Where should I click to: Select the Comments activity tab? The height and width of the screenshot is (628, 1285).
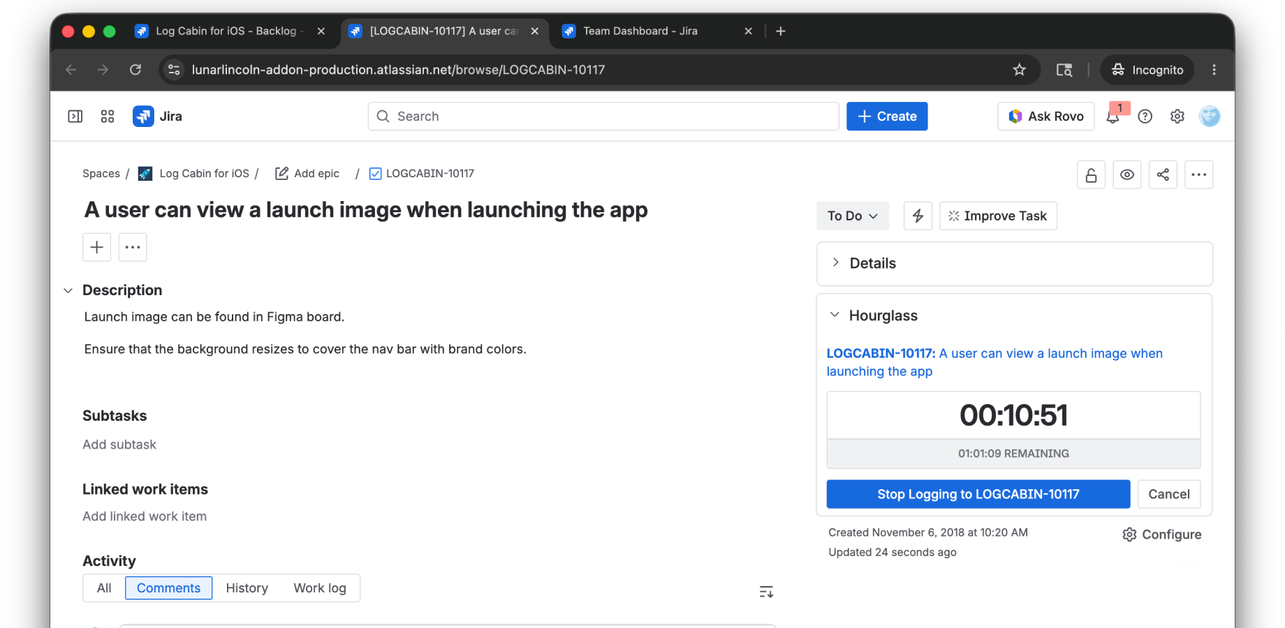point(168,588)
